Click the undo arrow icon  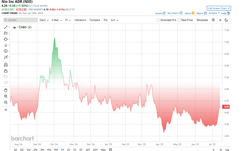tap(6, 77)
